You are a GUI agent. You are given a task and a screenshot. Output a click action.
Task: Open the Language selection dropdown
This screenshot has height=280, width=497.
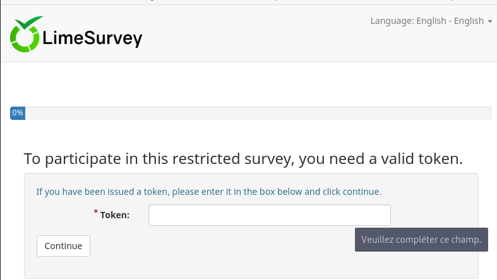431,21
